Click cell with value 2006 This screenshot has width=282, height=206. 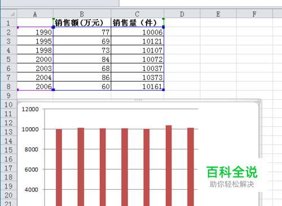pyautogui.click(x=35, y=86)
